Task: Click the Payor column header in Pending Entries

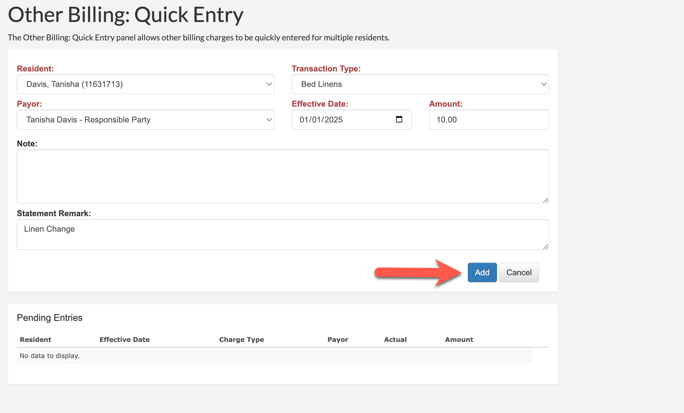Action: (x=337, y=340)
